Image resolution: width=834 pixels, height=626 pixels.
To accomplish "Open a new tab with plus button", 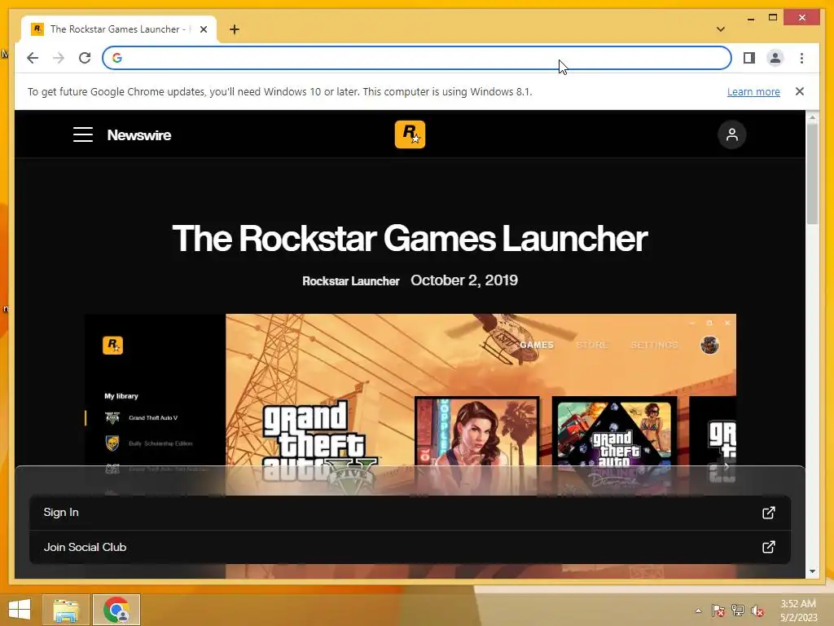I will click(x=235, y=29).
